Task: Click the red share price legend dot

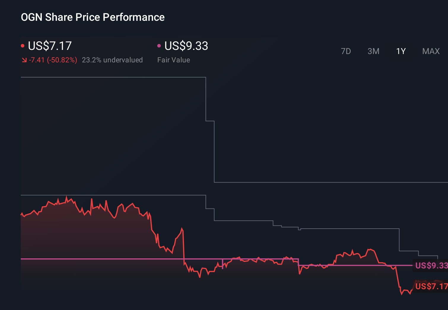Action: (23, 45)
